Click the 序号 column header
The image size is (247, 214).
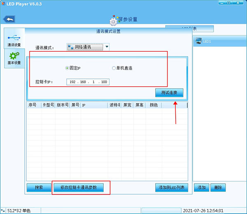(x=34, y=105)
